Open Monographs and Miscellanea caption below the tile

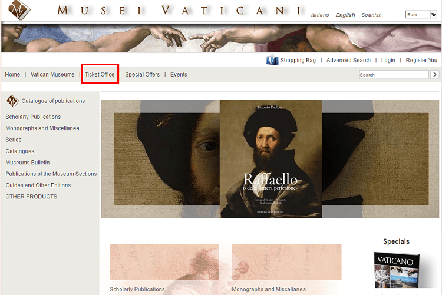click(269, 289)
